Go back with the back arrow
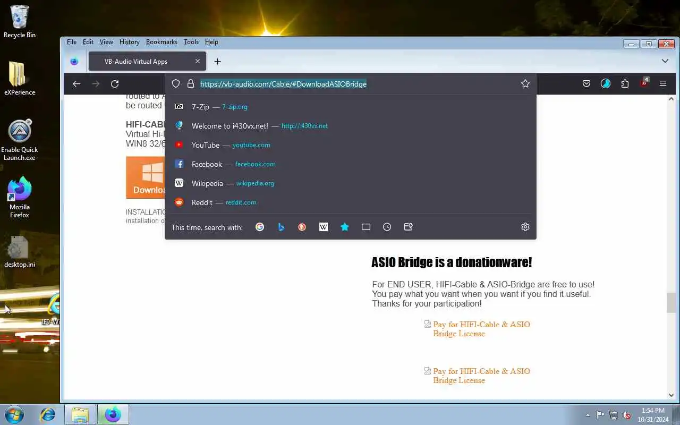This screenshot has height=425, width=680. (x=76, y=84)
